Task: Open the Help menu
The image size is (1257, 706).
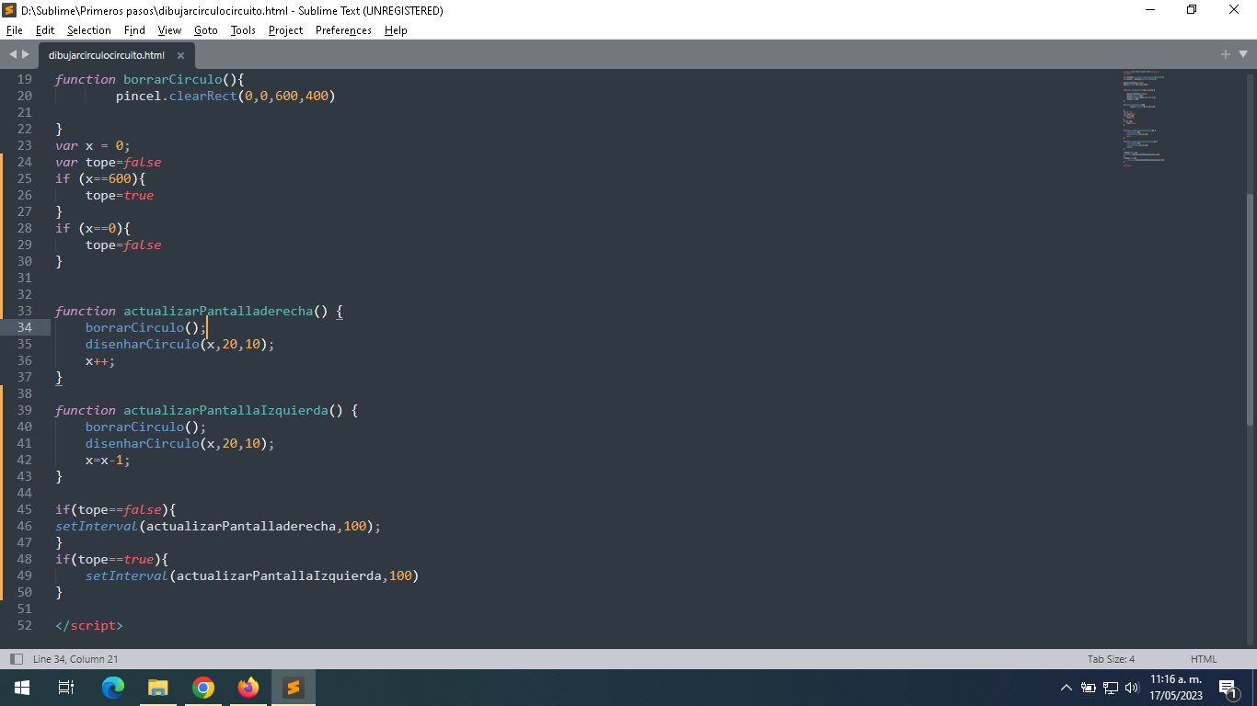Action: click(x=396, y=30)
